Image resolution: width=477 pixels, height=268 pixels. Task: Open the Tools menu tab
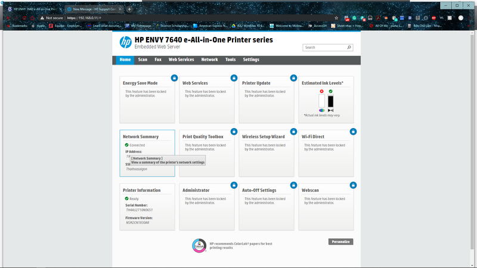(230, 60)
